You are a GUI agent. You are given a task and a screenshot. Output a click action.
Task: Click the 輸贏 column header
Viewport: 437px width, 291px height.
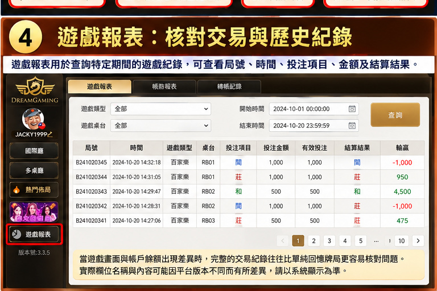point(402,148)
